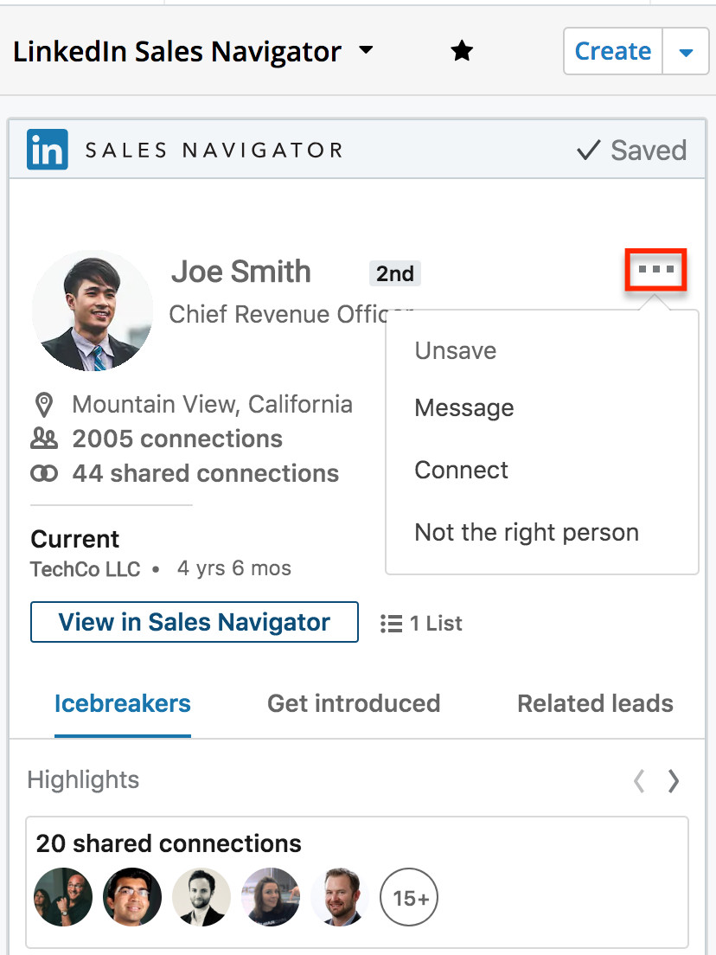Image resolution: width=716 pixels, height=955 pixels.
Task: Click the Create button
Action: tap(613, 52)
